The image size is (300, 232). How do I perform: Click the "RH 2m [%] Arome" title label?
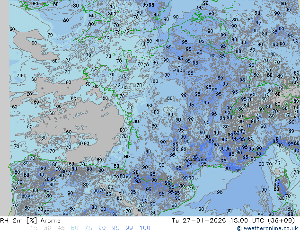click(x=30, y=221)
